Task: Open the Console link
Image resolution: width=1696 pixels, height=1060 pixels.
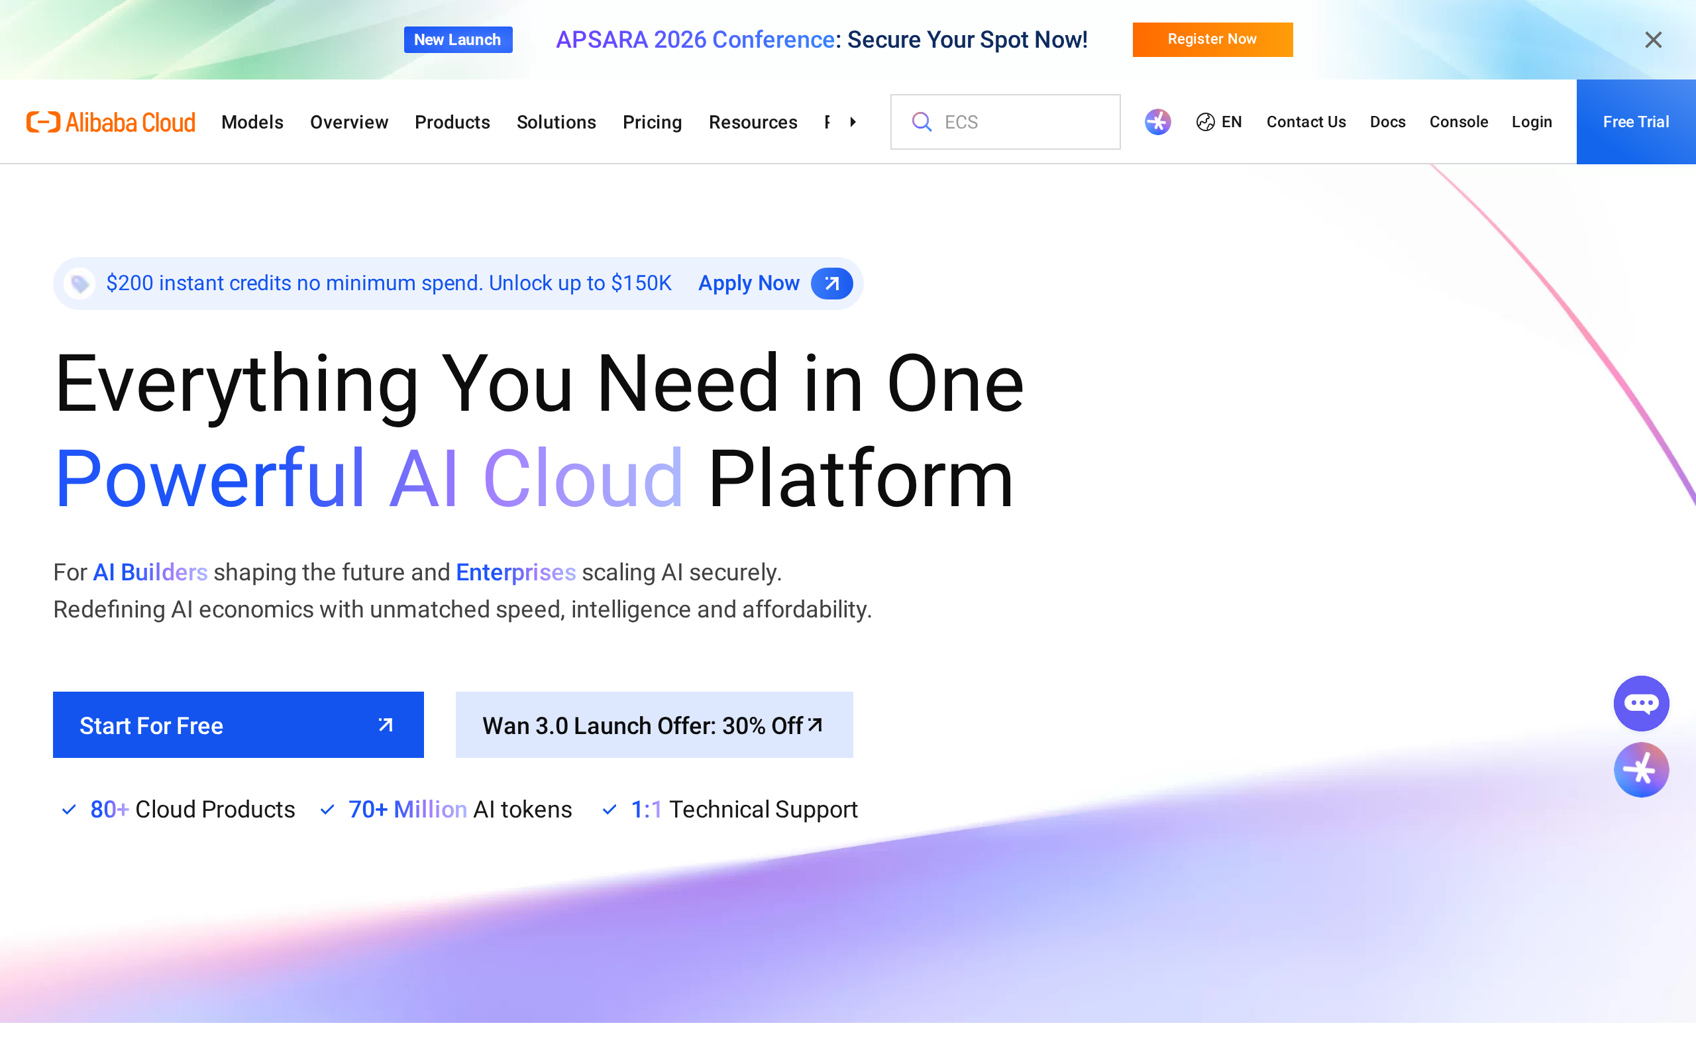Action: (1458, 122)
